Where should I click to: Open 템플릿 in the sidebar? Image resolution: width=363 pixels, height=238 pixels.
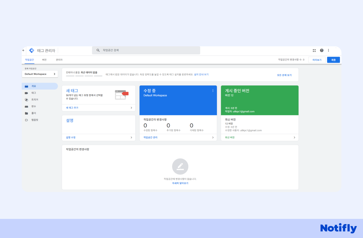(34, 120)
